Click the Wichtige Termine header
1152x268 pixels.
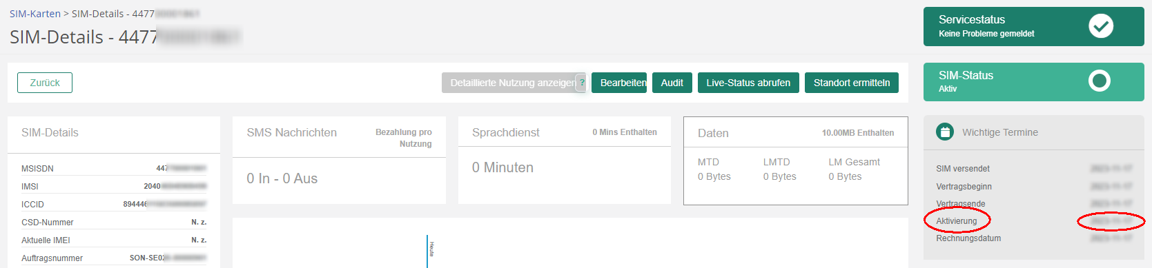[1000, 132]
